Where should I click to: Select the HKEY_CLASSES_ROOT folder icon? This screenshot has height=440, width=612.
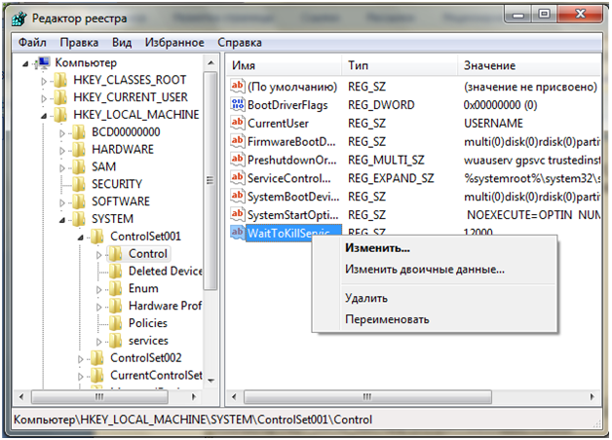pyautogui.click(x=61, y=80)
